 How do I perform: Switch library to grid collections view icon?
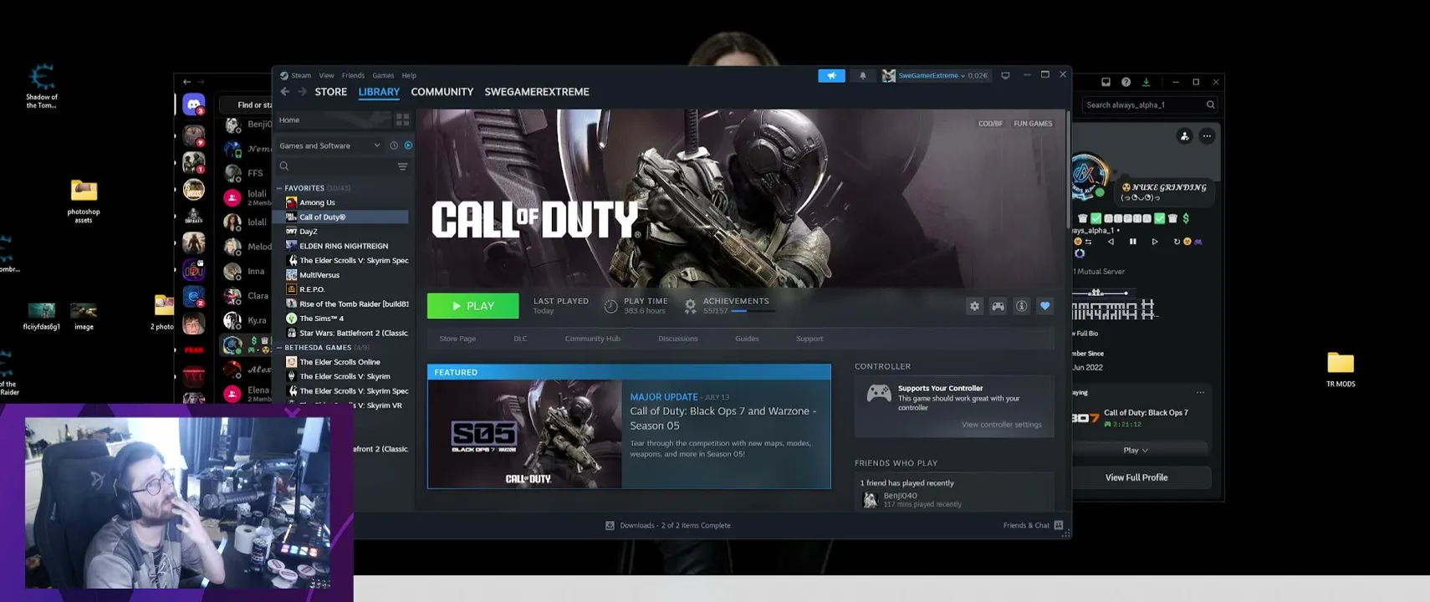402,120
